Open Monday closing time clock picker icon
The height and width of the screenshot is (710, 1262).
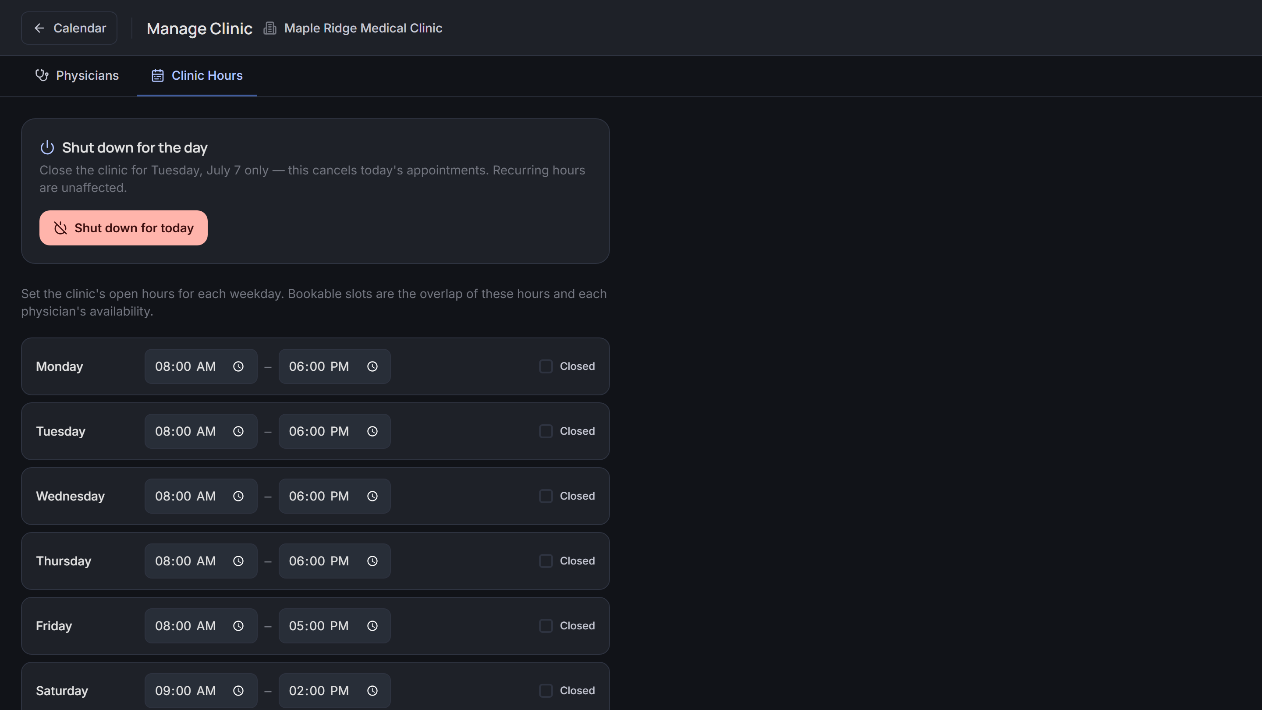[372, 366]
